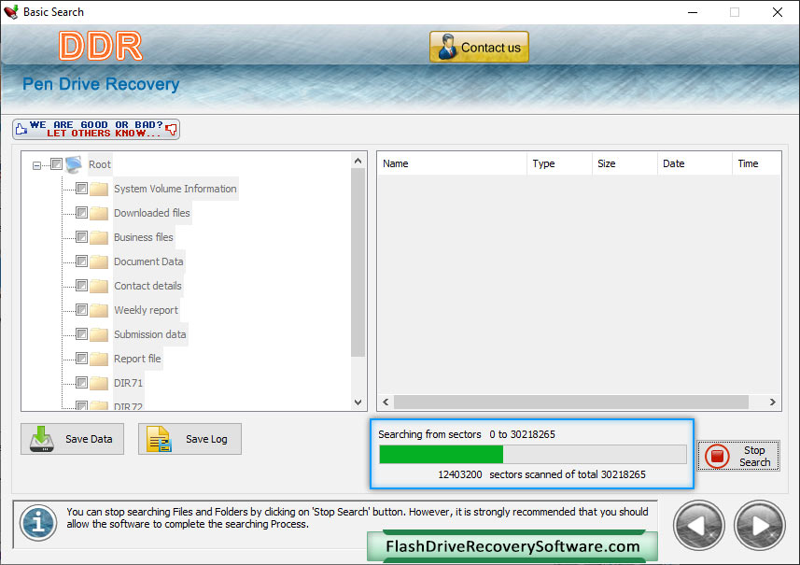Minimize the Basic Search window

[x=693, y=12]
